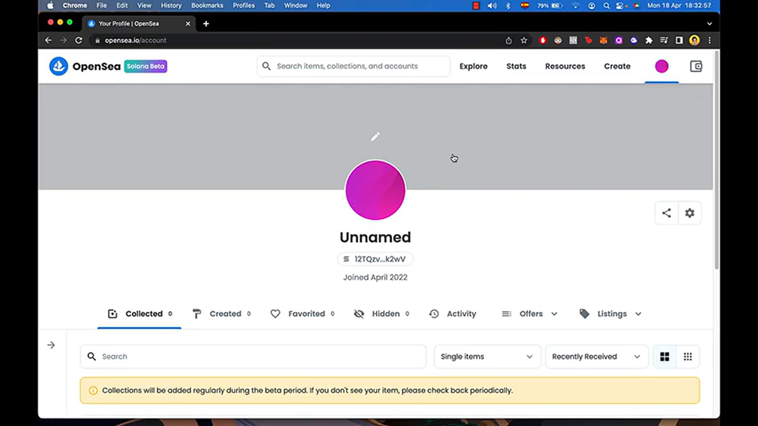
Task: Click the site lock icon
Action: pos(98,40)
